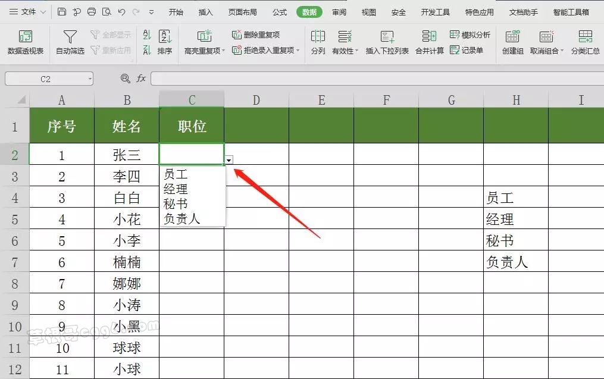
Task: Open the 数据透视表 pivot table tool
Action: click(26, 42)
